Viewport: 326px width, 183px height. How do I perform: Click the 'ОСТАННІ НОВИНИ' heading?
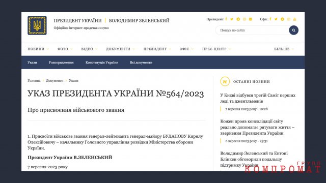(x=251, y=81)
